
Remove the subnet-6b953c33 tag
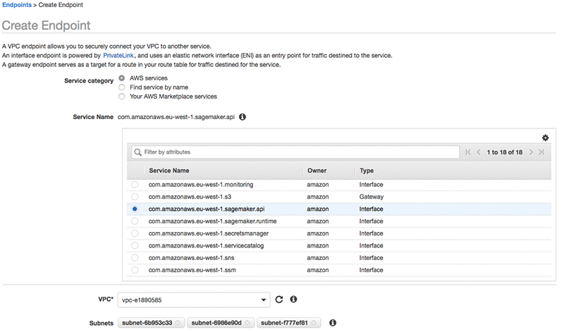[x=178, y=323]
